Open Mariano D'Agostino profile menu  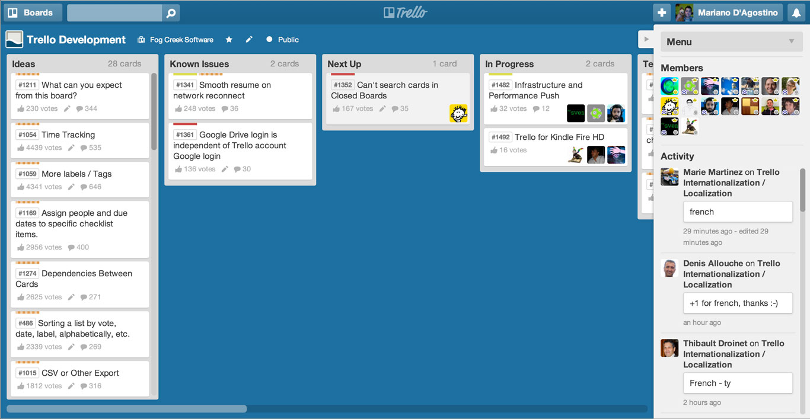pos(728,12)
